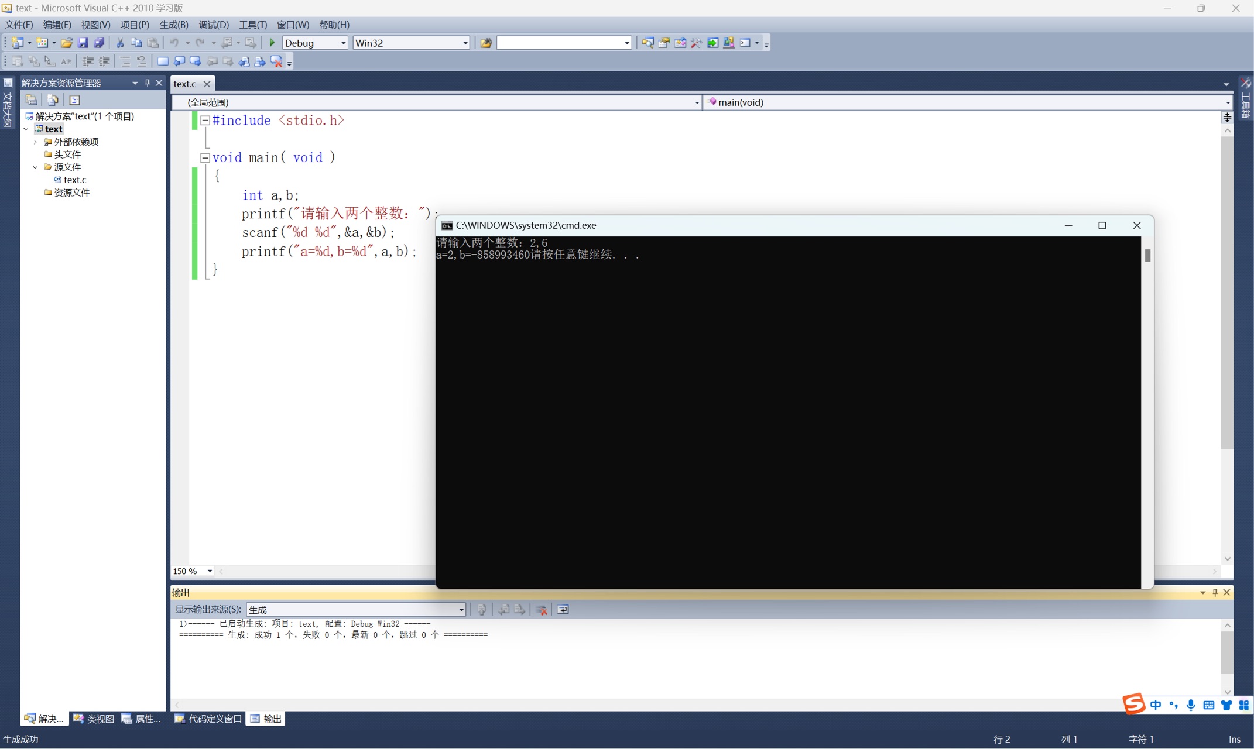1254x749 pixels.
Task: Toggle Sogou Chinese input mode indicator
Action: 1155,705
